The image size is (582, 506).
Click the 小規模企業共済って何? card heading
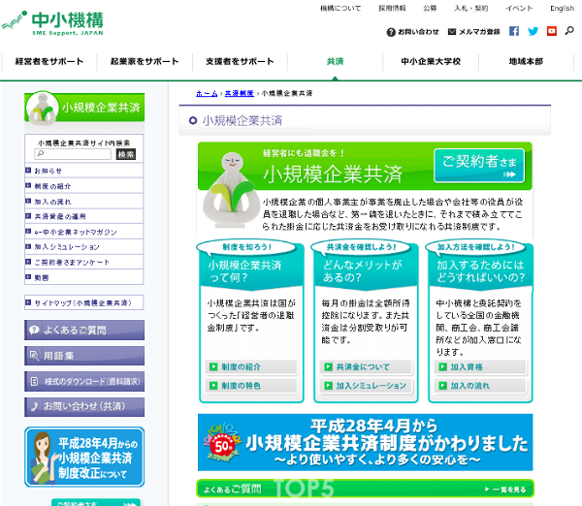tap(245, 271)
